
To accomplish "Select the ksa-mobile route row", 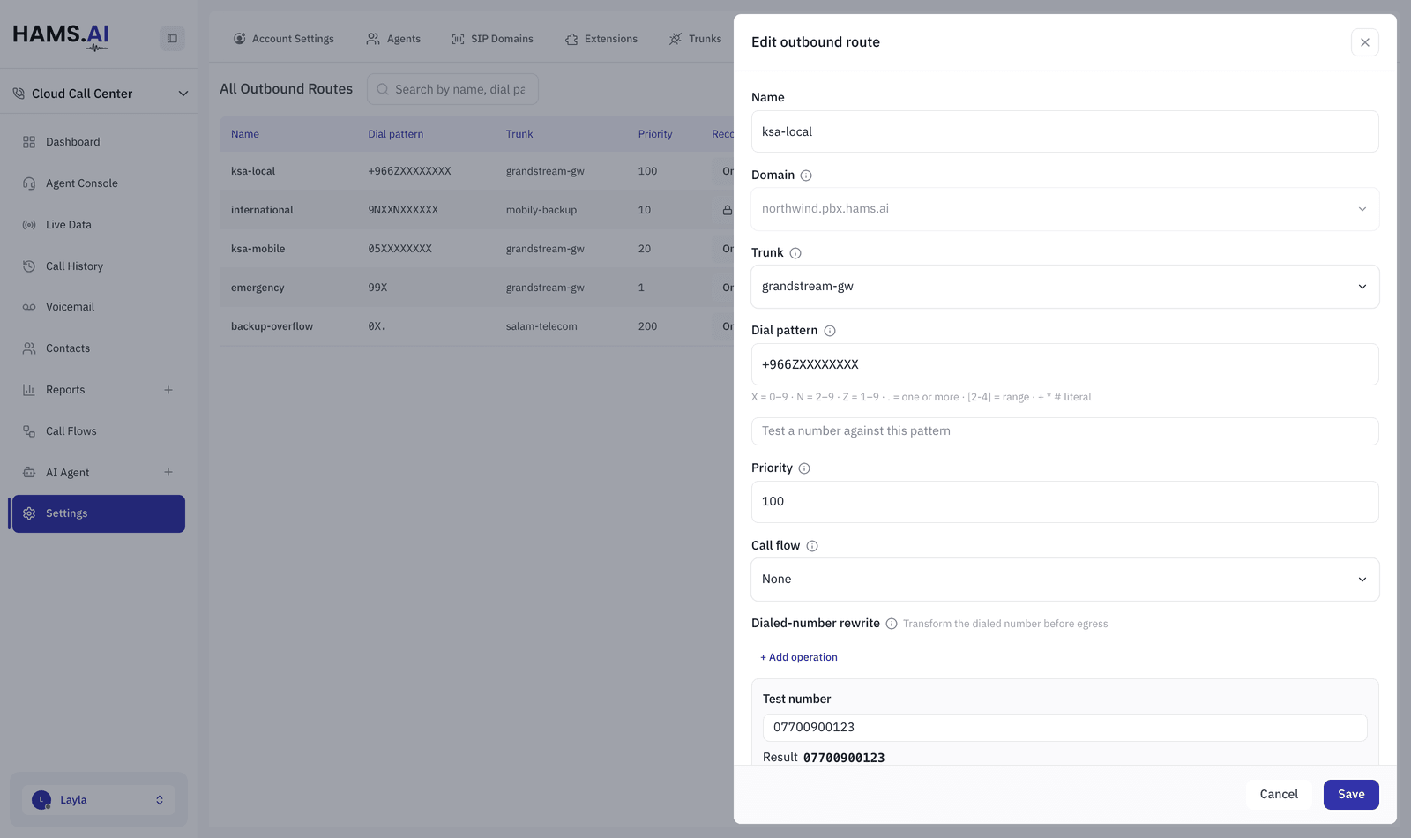I will (477, 249).
